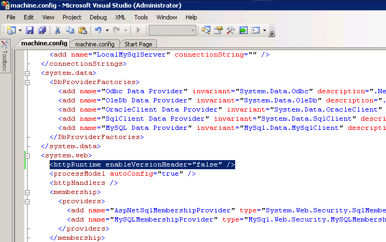Click the Save floppy disk icon
The width and height of the screenshot is (386, 242).
tap(30, 30)
